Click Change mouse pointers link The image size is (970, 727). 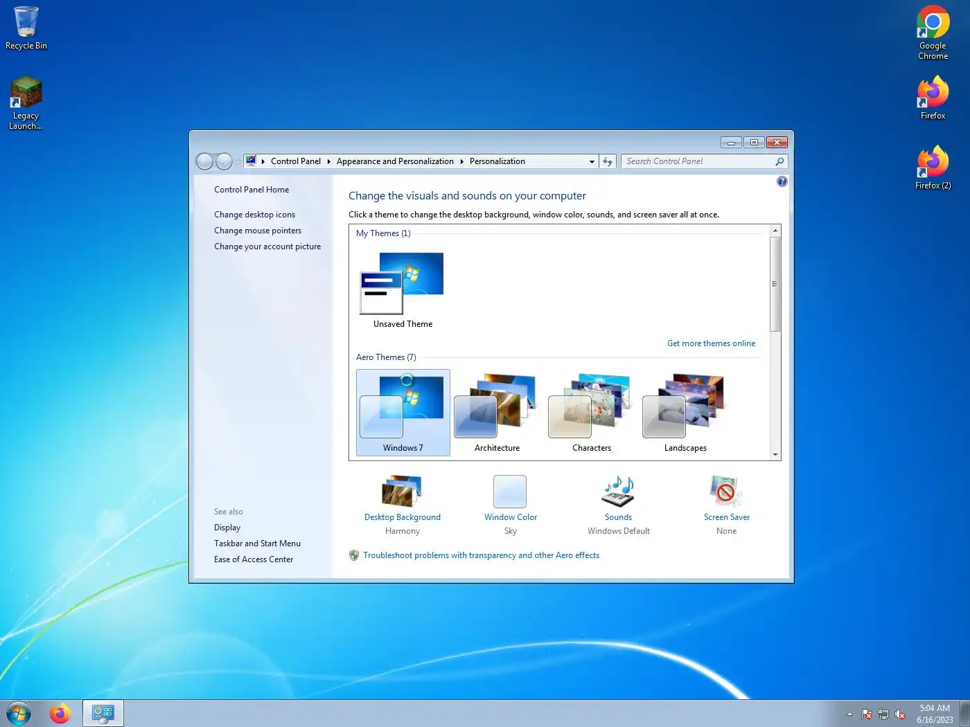coord(258,231)
